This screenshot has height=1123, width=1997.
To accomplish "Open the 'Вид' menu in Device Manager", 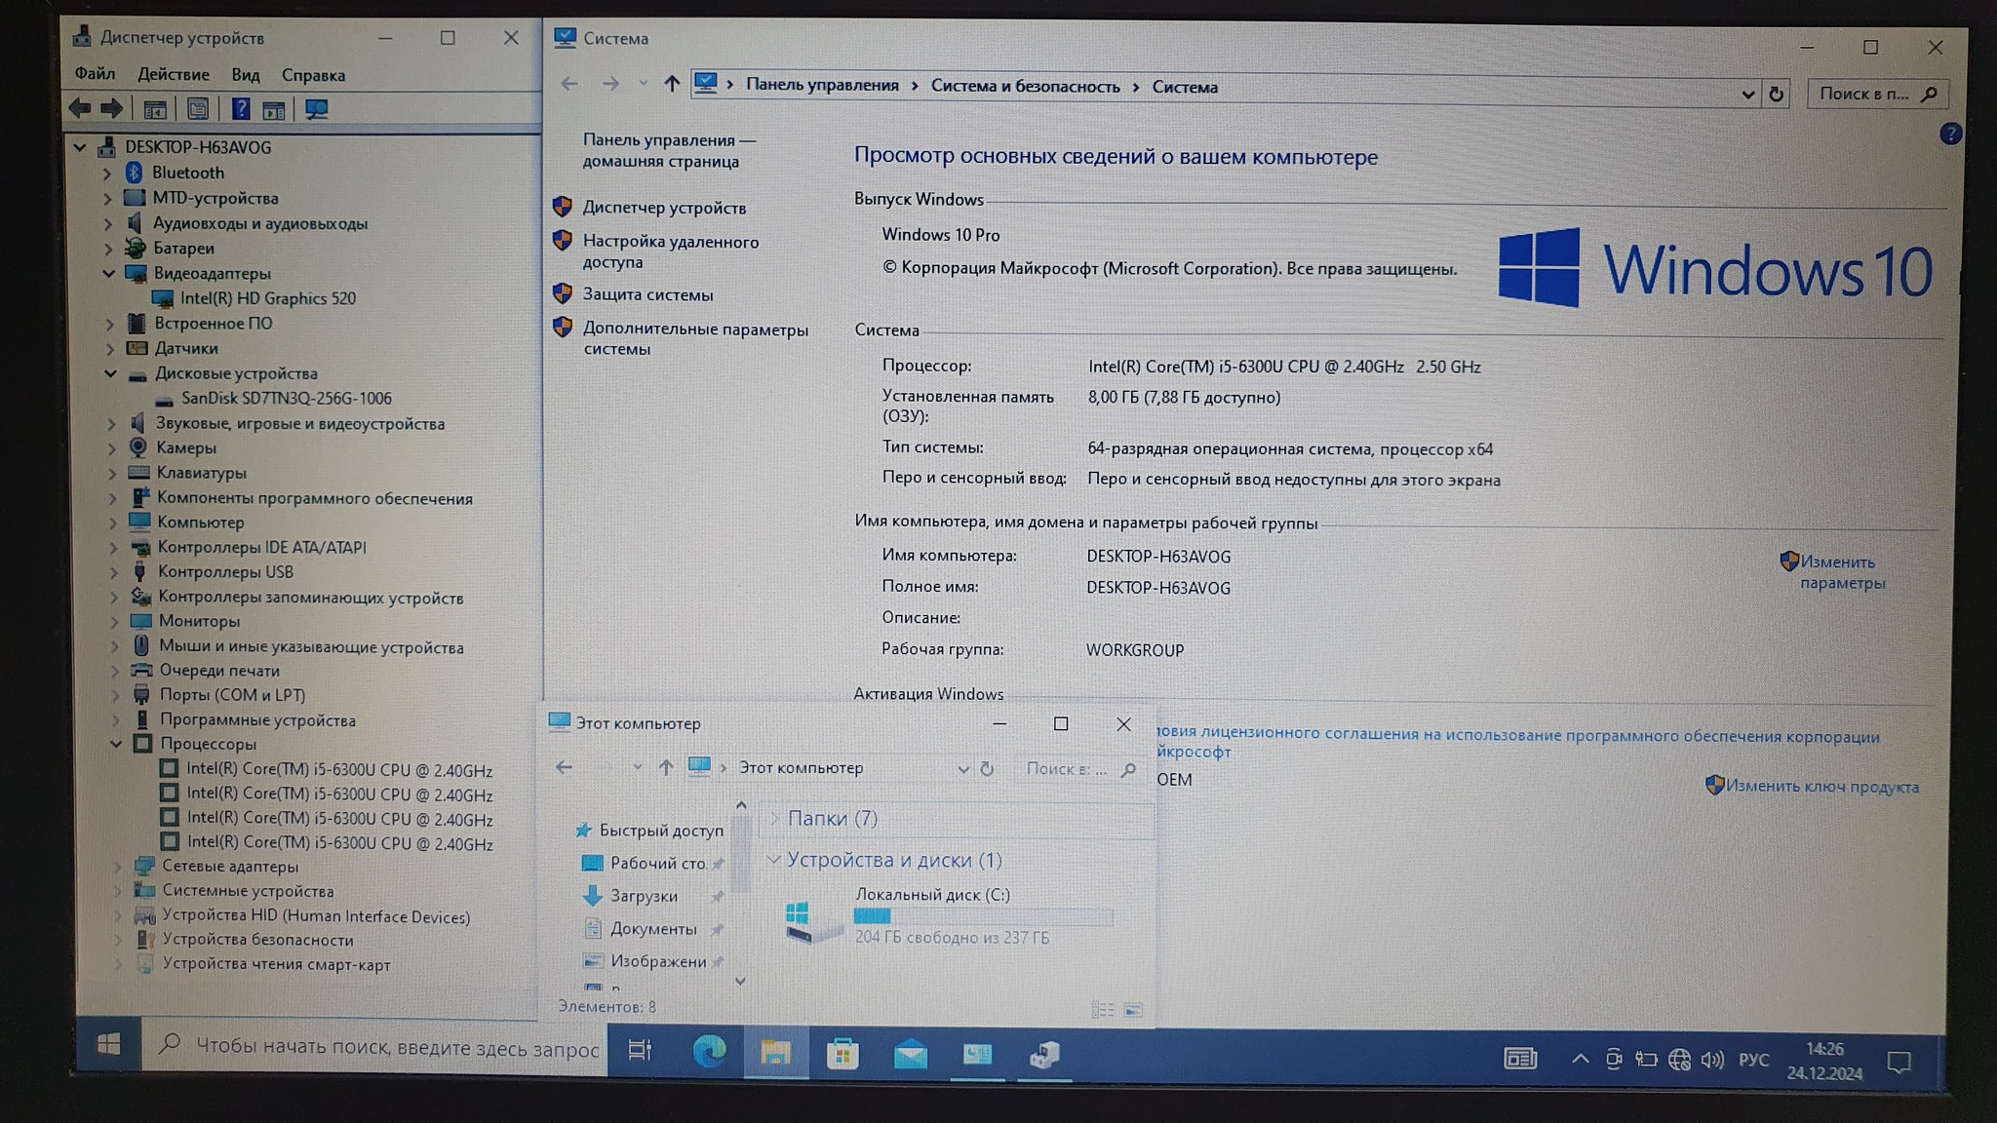I will (x=245, y=75).
